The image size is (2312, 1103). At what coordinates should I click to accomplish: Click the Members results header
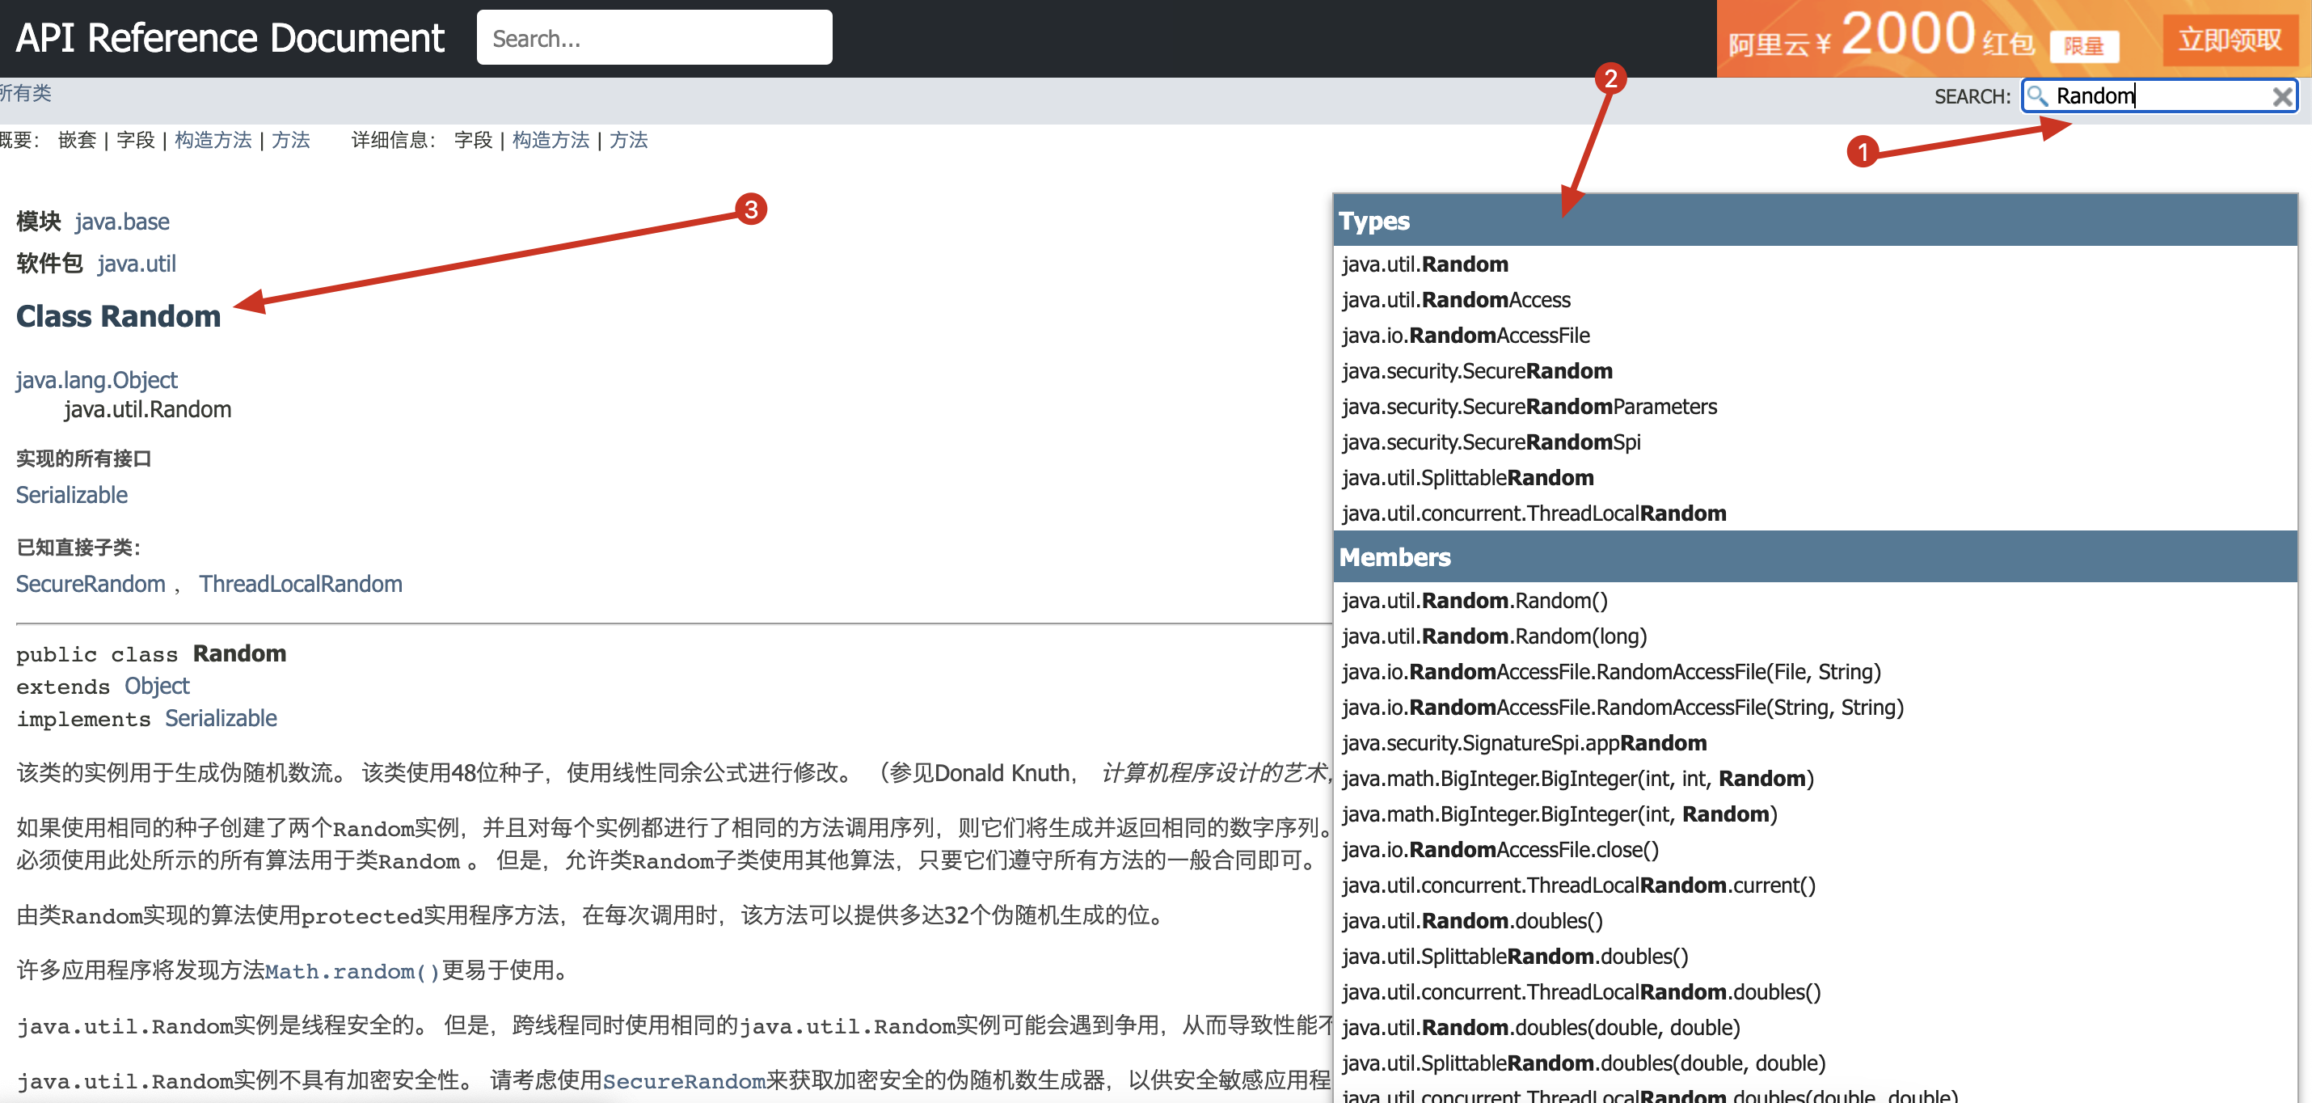(x=1815, y=557)
